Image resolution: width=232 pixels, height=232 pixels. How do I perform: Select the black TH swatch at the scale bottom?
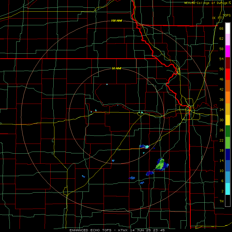pos(228,201)
